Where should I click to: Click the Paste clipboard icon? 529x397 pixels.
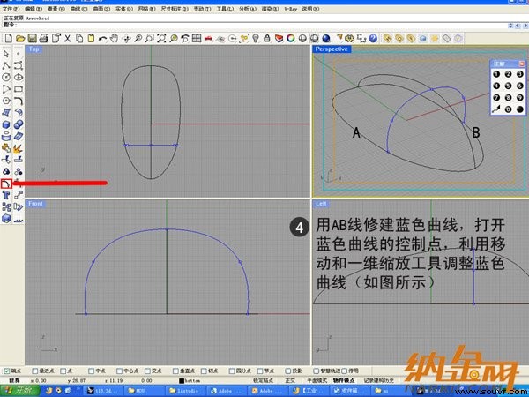coord(91,39)
